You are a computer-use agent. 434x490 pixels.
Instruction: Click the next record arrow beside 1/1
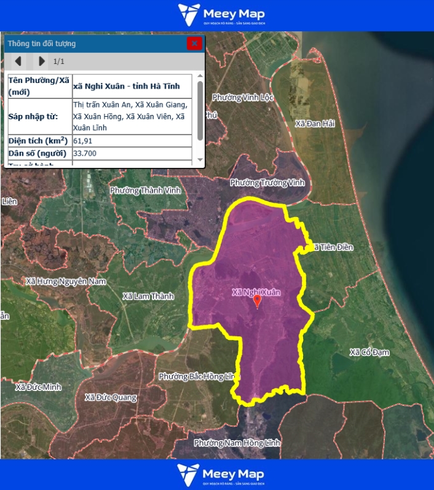click(41, 61)
